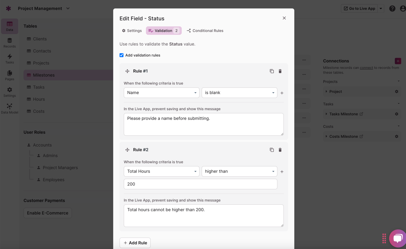Open the 'is blank' operator dropdown

coord(239,93)
